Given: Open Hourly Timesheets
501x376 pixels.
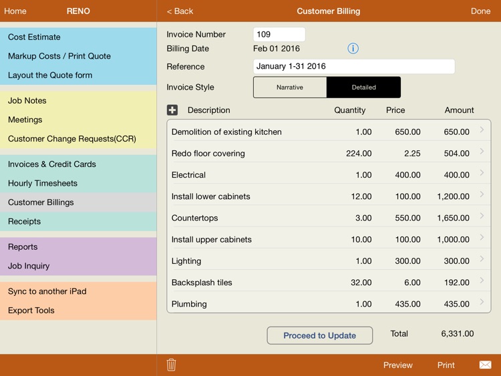Looking at the screenshot, I should (x=78, y=184).
